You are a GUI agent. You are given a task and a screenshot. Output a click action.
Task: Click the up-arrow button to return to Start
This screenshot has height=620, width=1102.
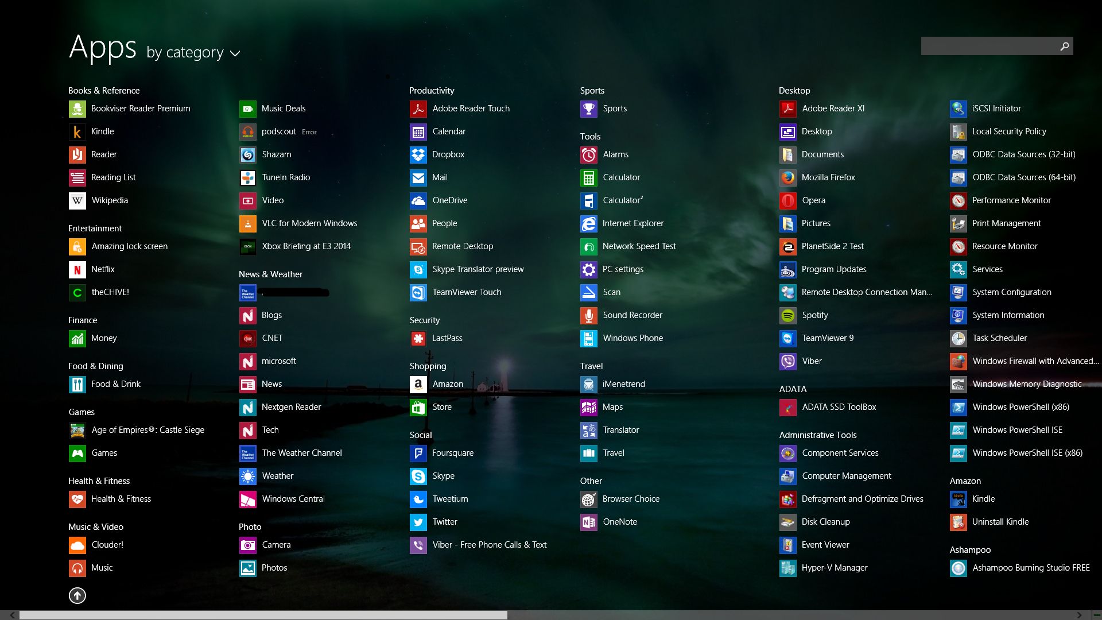(x=77, y=596)
